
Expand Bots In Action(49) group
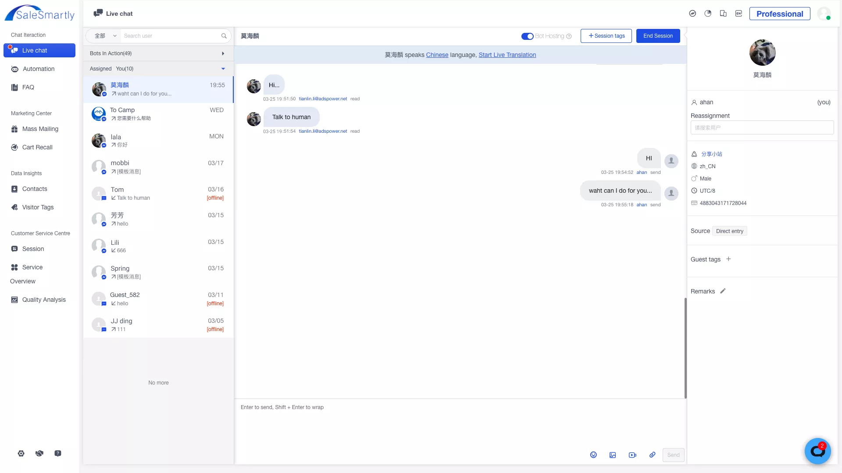point(158,53)
